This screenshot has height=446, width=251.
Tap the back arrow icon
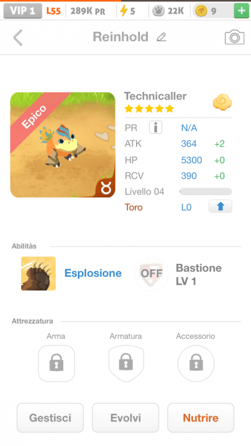(18, 37)
